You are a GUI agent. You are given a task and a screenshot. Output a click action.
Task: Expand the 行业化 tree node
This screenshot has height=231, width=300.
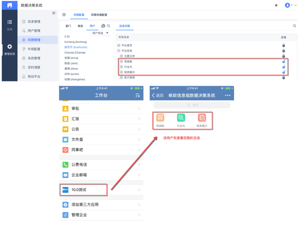pos(121,67)
